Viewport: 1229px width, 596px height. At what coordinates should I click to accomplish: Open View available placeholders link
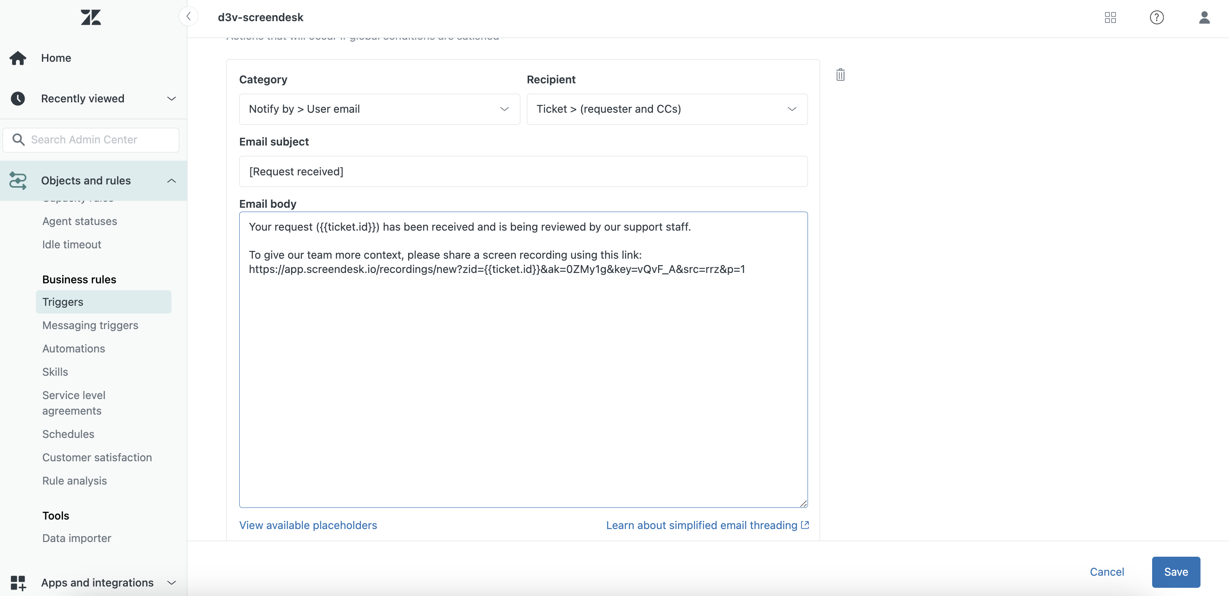pyautogui.click(x=308, y=525)
